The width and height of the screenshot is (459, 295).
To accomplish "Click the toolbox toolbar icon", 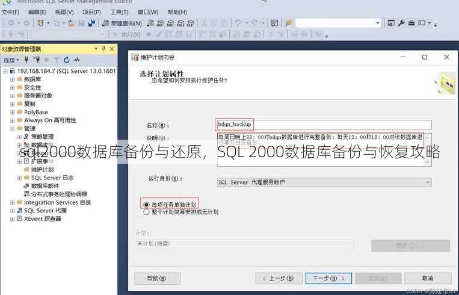I will coord(411,23).
